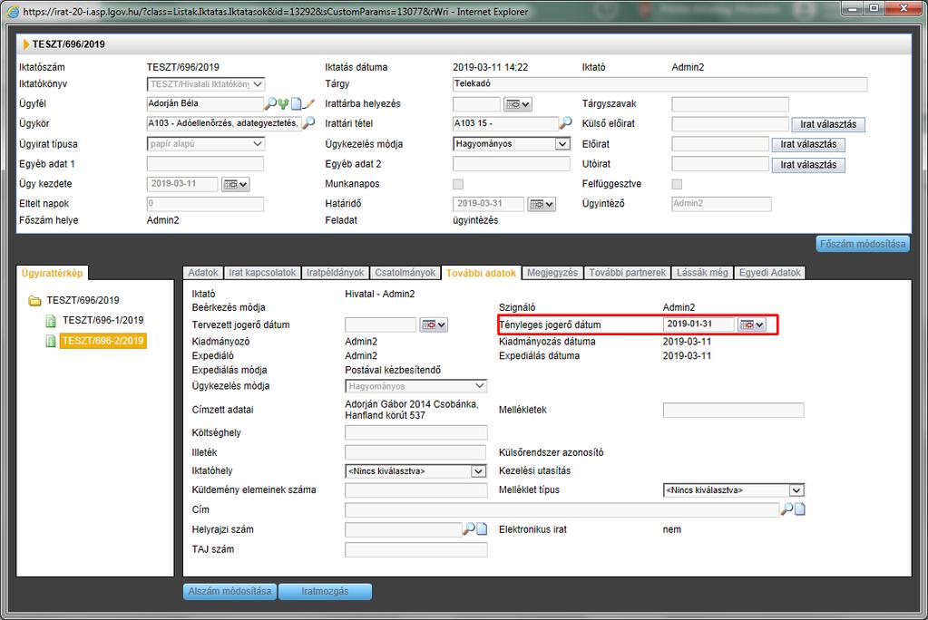Click into the TAJ szám field
Screen dimensions: 928x620
(416, 549)
